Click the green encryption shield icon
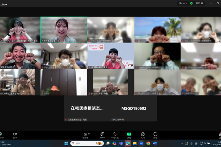 click(191, 3)
